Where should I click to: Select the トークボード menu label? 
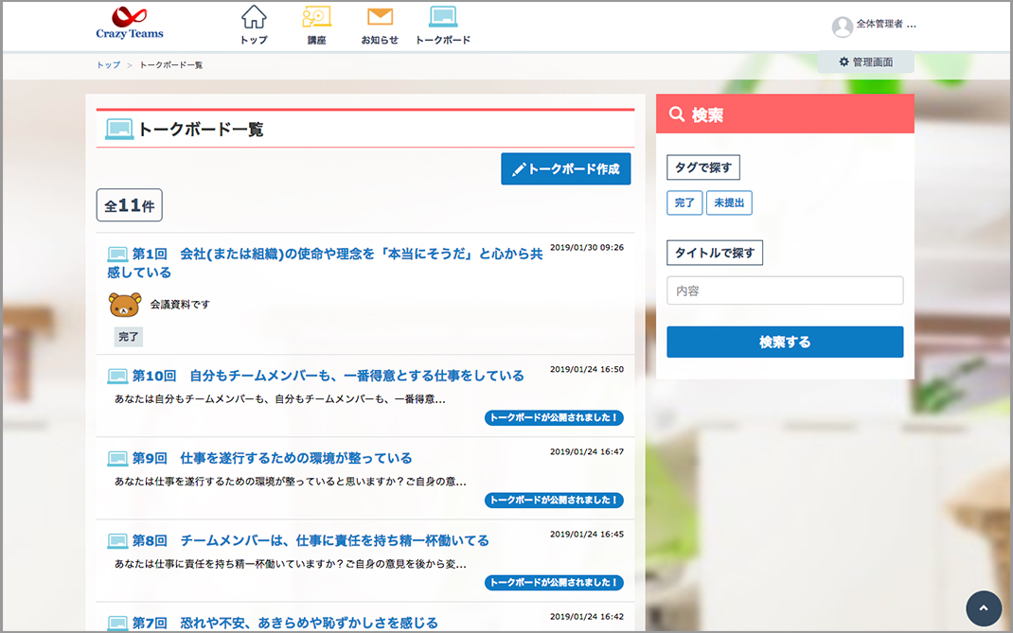point(443,40)
